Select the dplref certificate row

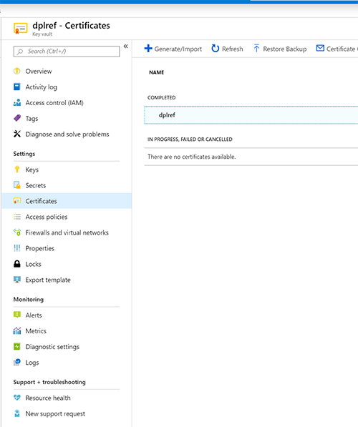(251, 115)
